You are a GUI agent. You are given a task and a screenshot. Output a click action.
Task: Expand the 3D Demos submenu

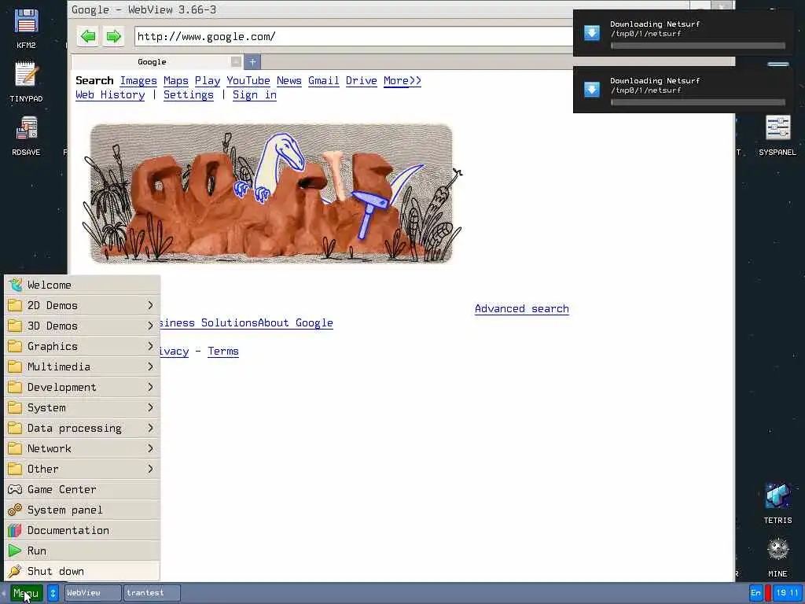point(82,326)
